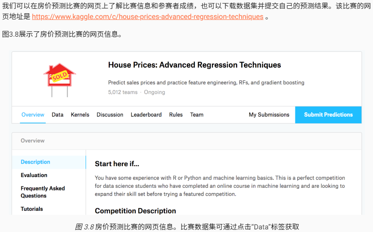373x232 pixels.
Task: Open My Submissions
Action: tap(269, 115)
